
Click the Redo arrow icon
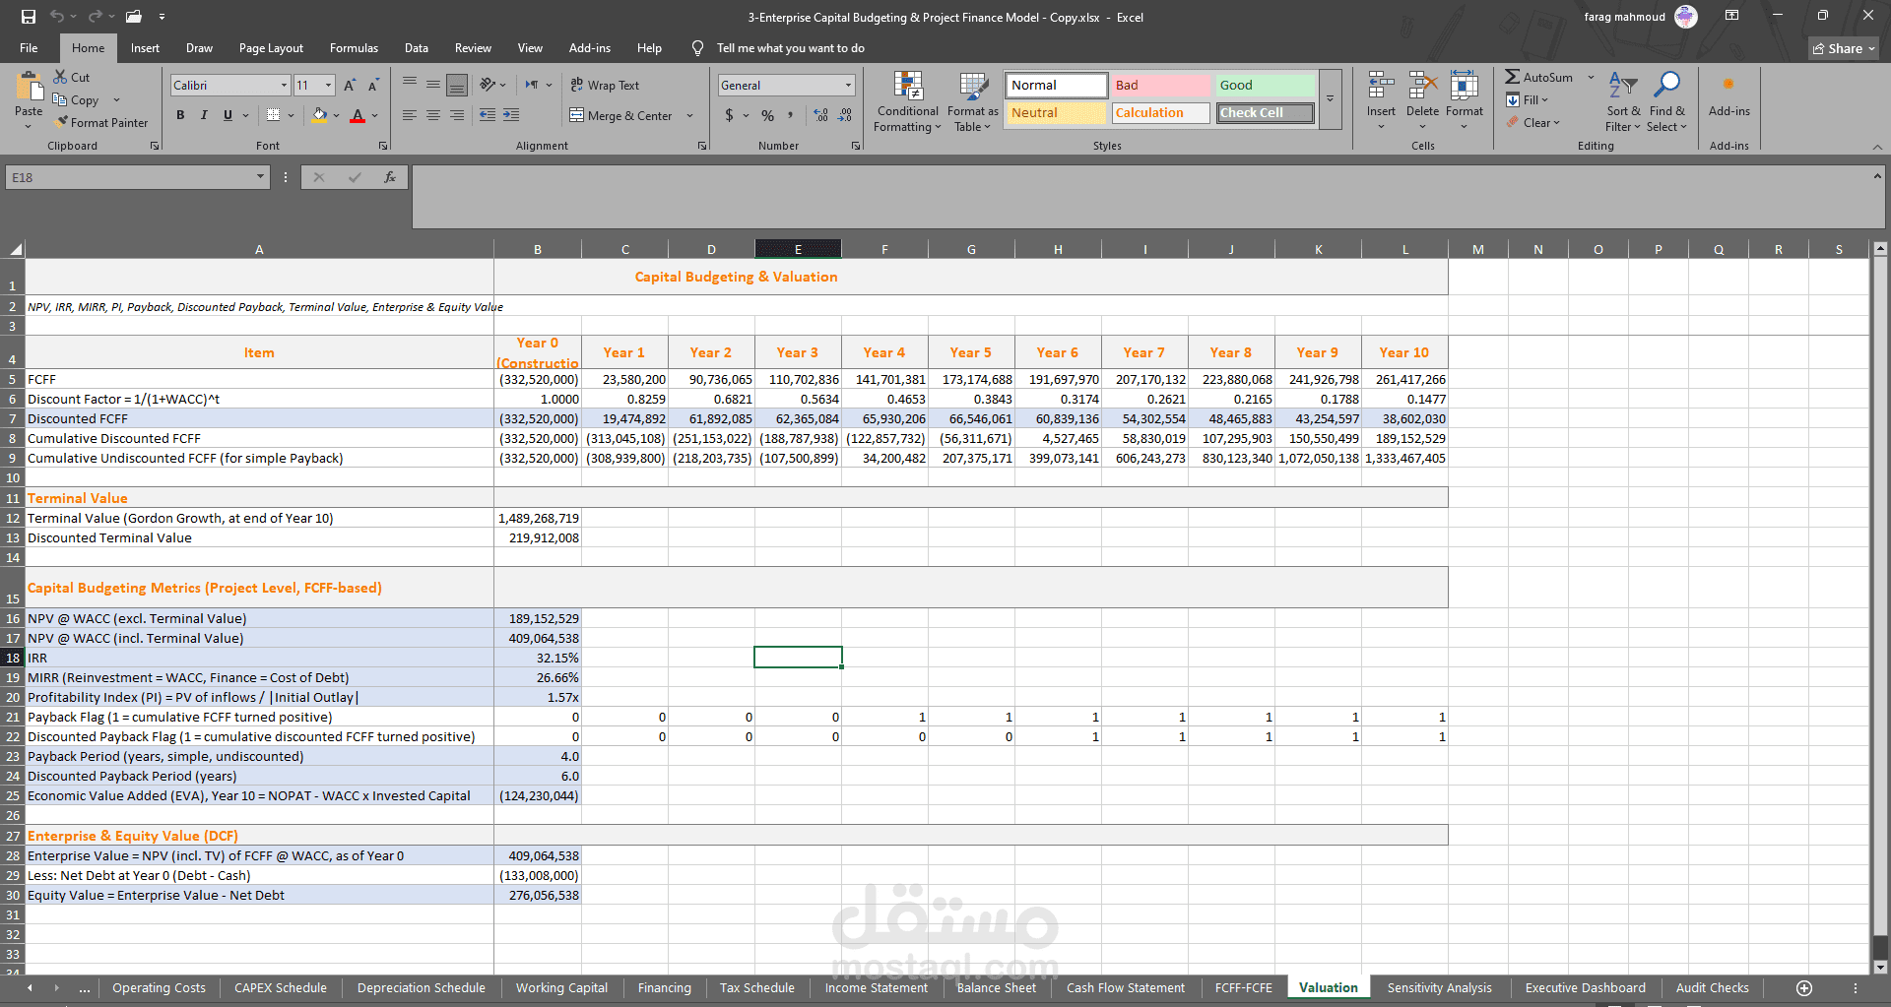click(x=95, y=17)
